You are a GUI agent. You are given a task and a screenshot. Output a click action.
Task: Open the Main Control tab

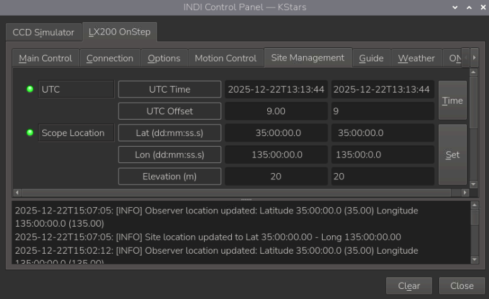coord(45,58)
